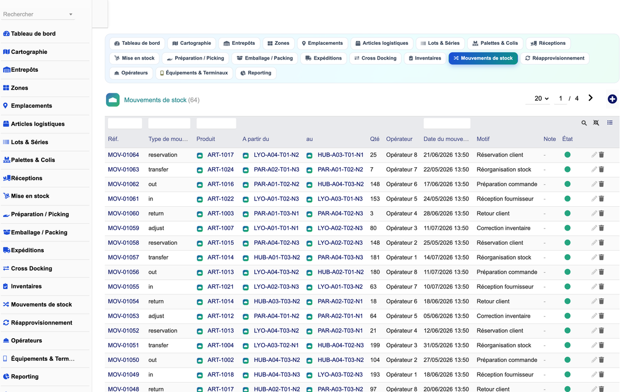Open product link ART-1003
The image size is (633, 392).
[x=220, y=214]
